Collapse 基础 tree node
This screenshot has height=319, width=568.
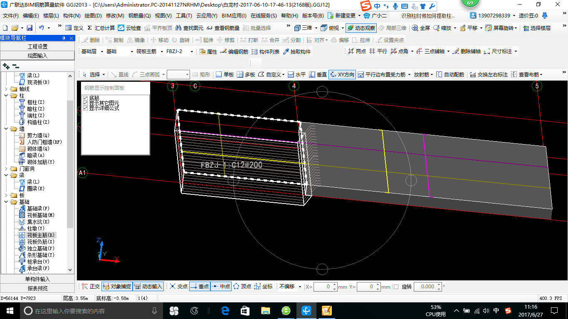coord(6,202)
